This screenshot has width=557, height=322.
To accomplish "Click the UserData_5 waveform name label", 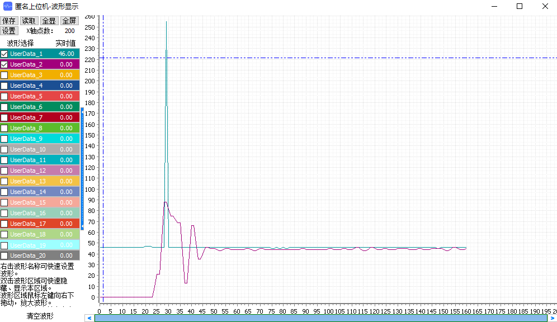I will [x=26, y=97].
